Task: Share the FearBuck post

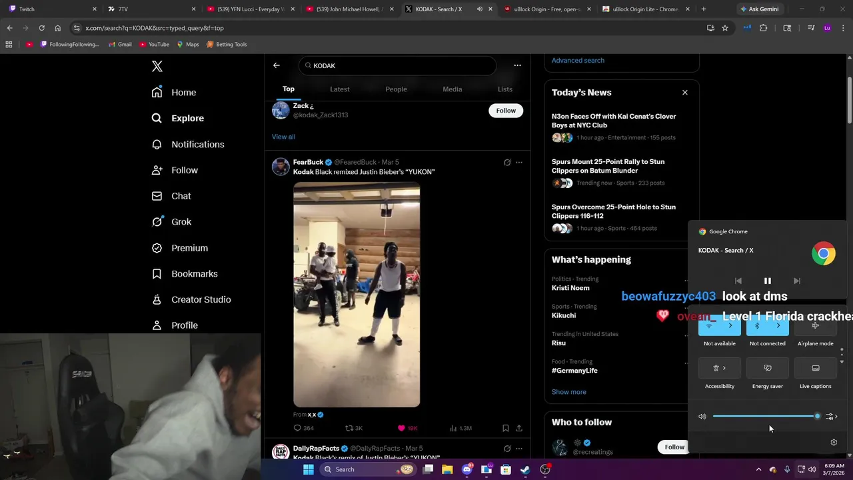Action: [519, 428]
